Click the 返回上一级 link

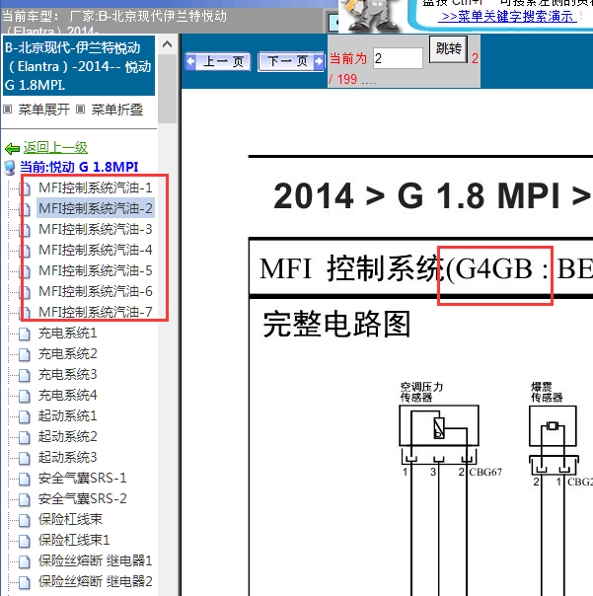[x=55, y=147]
